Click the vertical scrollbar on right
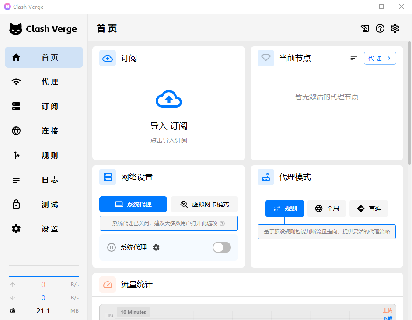 (409, 103)
